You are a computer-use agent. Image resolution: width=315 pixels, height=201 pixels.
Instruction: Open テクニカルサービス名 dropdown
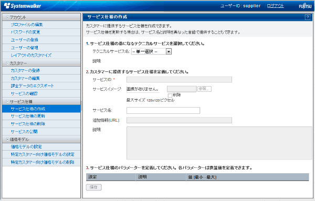[x=151, y=51]
